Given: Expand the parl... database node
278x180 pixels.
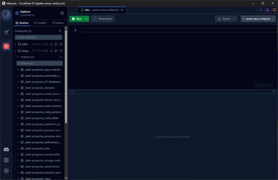Looking at the screenshot, I should pyautogui.click(x=16, y=44).
